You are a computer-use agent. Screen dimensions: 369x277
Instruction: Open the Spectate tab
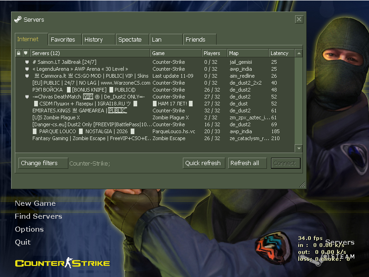click(x=132, y=40)
